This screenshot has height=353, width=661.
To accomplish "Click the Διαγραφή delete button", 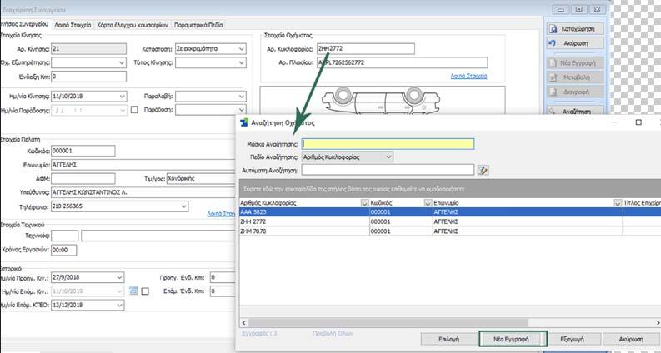I will pyautogui.click(x=575, y=92).
